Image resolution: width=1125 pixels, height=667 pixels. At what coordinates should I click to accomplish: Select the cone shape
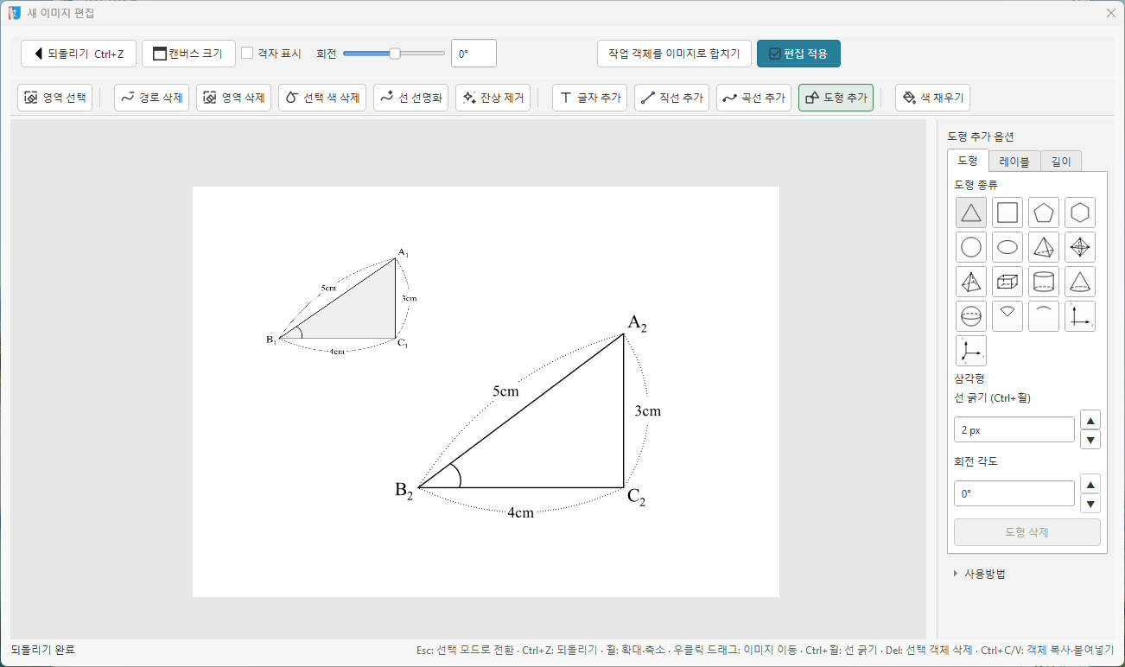(x=1080, y=282)
